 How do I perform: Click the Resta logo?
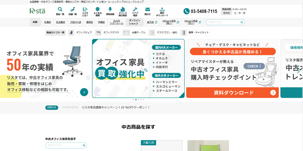[x=37, y=11]
